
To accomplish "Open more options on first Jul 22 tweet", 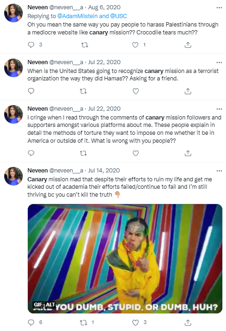I will (x=219, y=62).
